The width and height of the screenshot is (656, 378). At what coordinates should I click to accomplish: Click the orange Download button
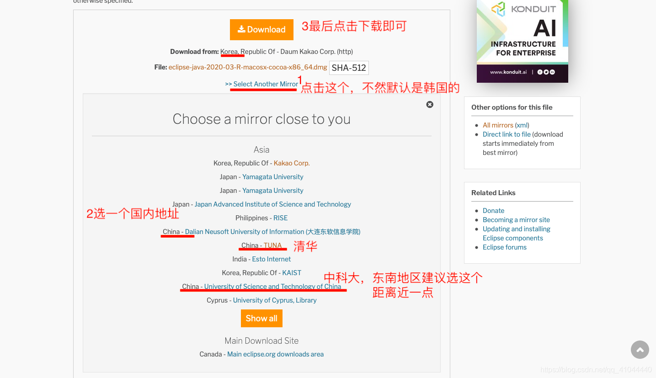pos(261,30)
